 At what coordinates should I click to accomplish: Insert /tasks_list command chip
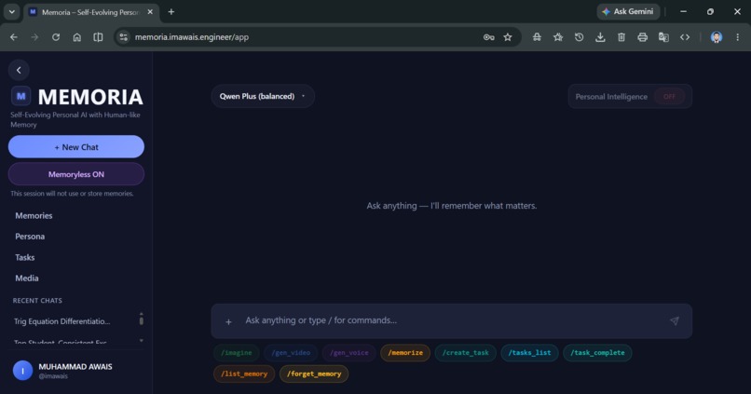[x=529, y=353]
